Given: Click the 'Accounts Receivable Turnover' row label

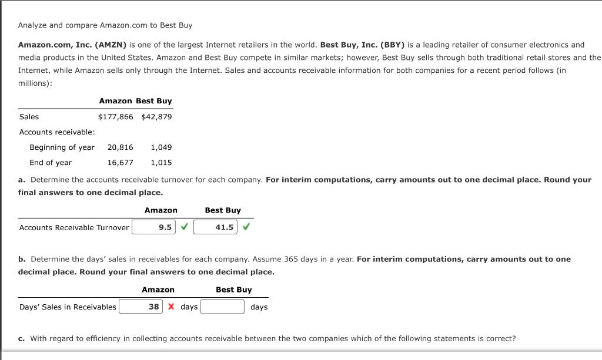Looking at the screenshot, I should [74, 227].
